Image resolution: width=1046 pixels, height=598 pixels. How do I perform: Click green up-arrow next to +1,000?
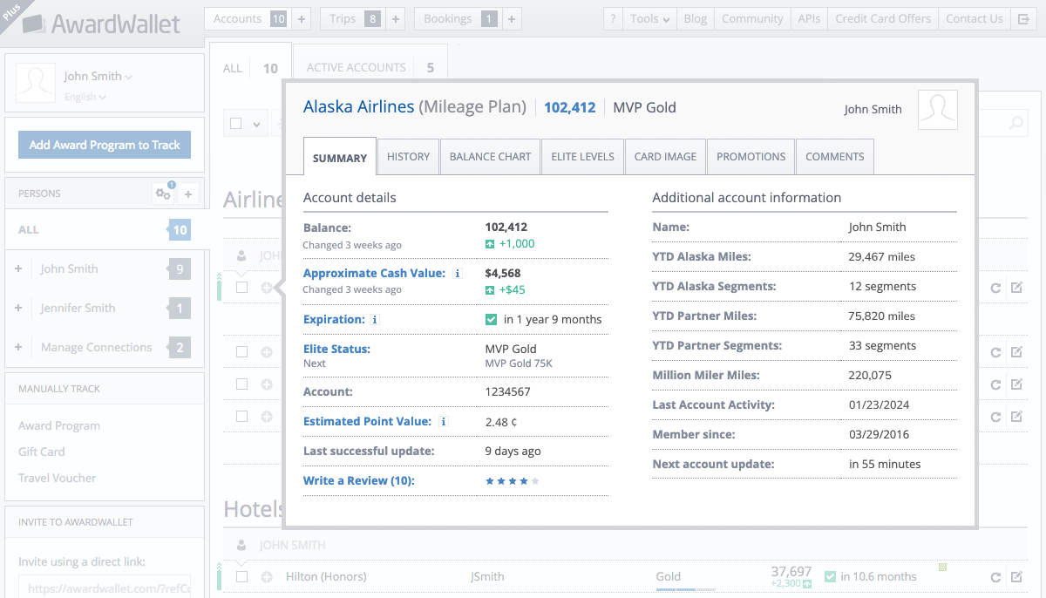click(490, 244)
